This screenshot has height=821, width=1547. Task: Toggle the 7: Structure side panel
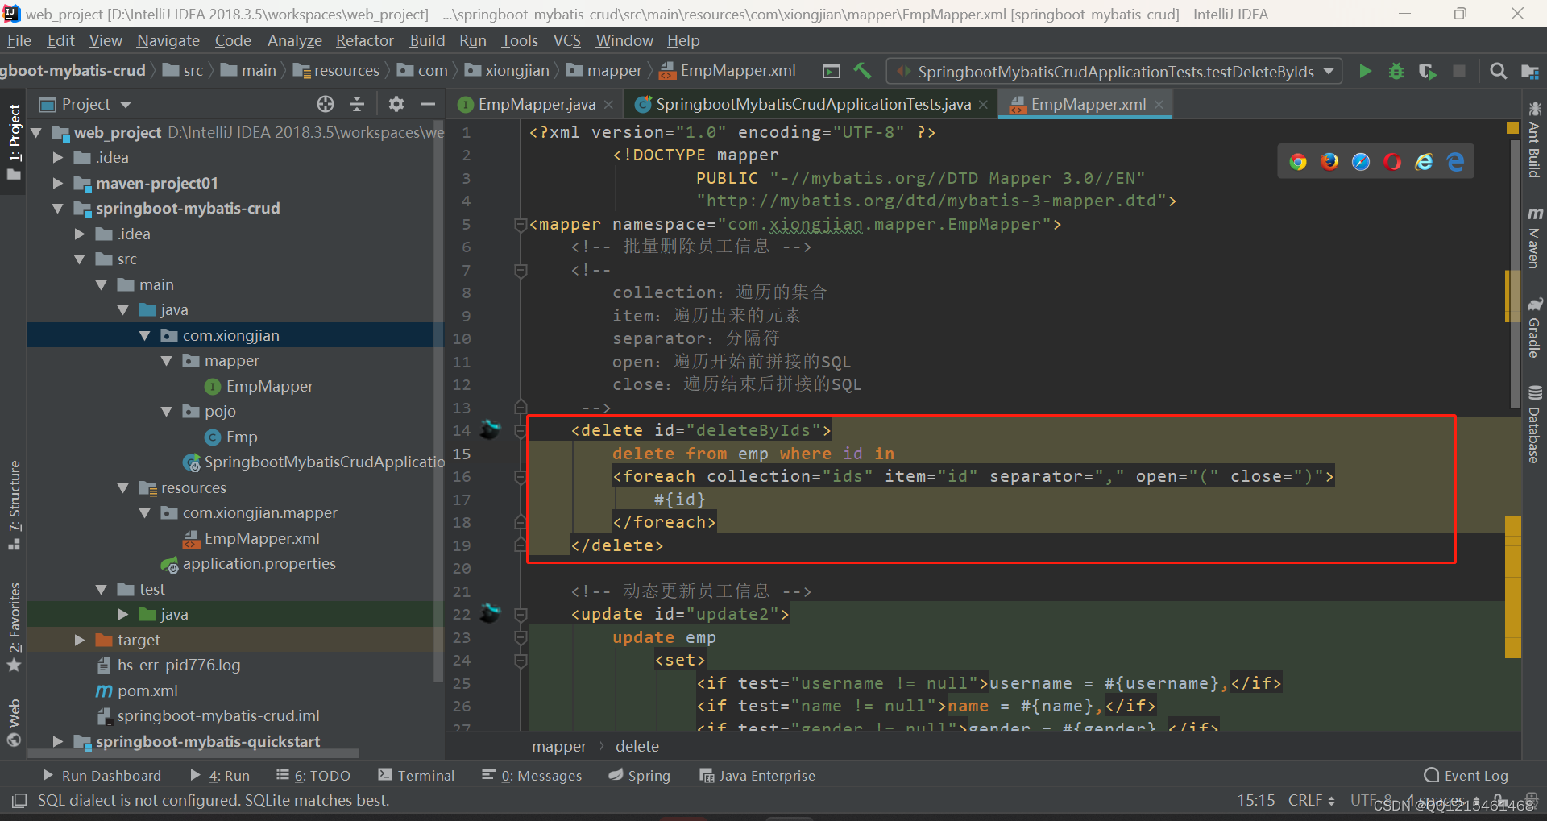tap(14, 505)
